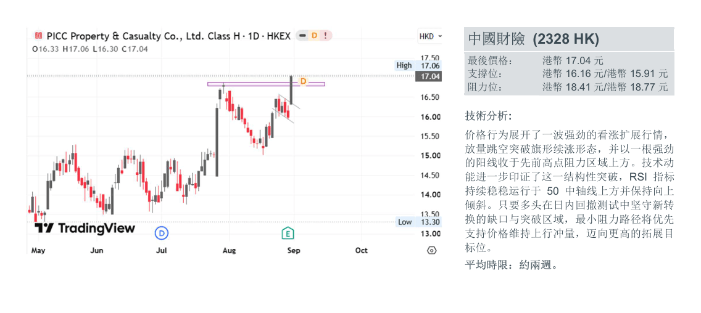Image resolution: width=701 pixels, height=313 pixels.
Task: Click the 阻力位 resistance level values
Action: click(605, 87)
